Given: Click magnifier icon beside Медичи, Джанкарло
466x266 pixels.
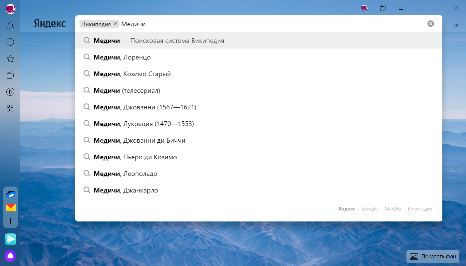Looking at the screenshot, I should (x=87, y=190).
